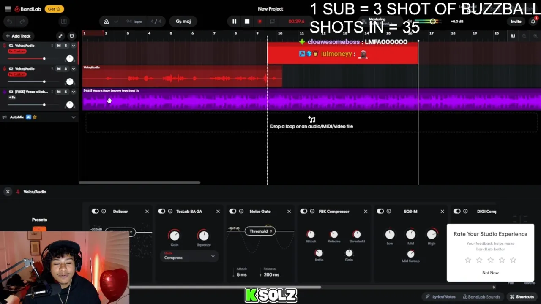Click the track layout icon beside Add Track

tap(72, 36)
